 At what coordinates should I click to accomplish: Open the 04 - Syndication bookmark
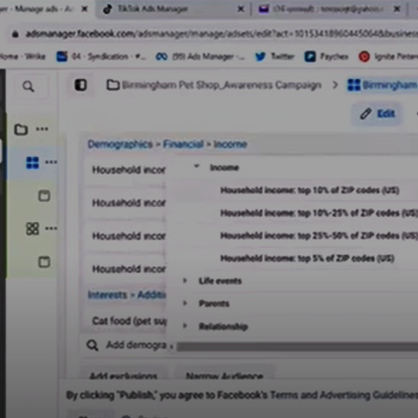(x=101, y=56)
